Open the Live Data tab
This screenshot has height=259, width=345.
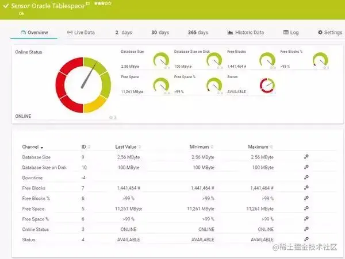click(80, 33)
